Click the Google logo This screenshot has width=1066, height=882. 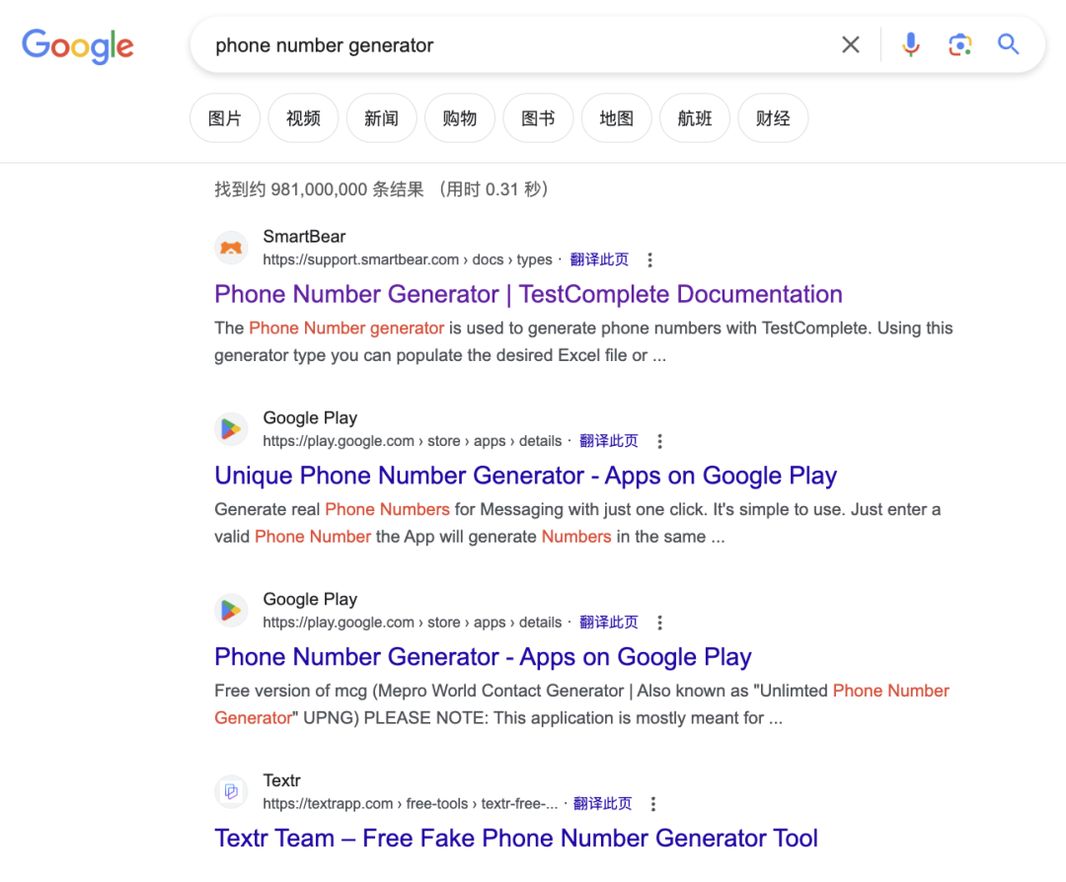(77, 45)
